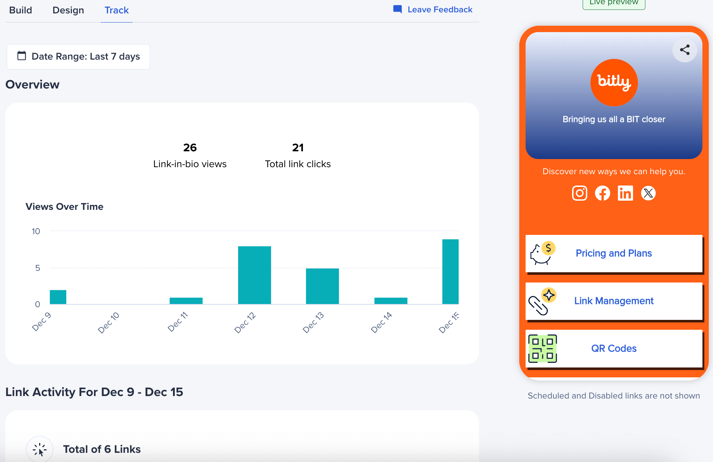Open the Date Range Last 7 days picker

[x=78, y=56]
